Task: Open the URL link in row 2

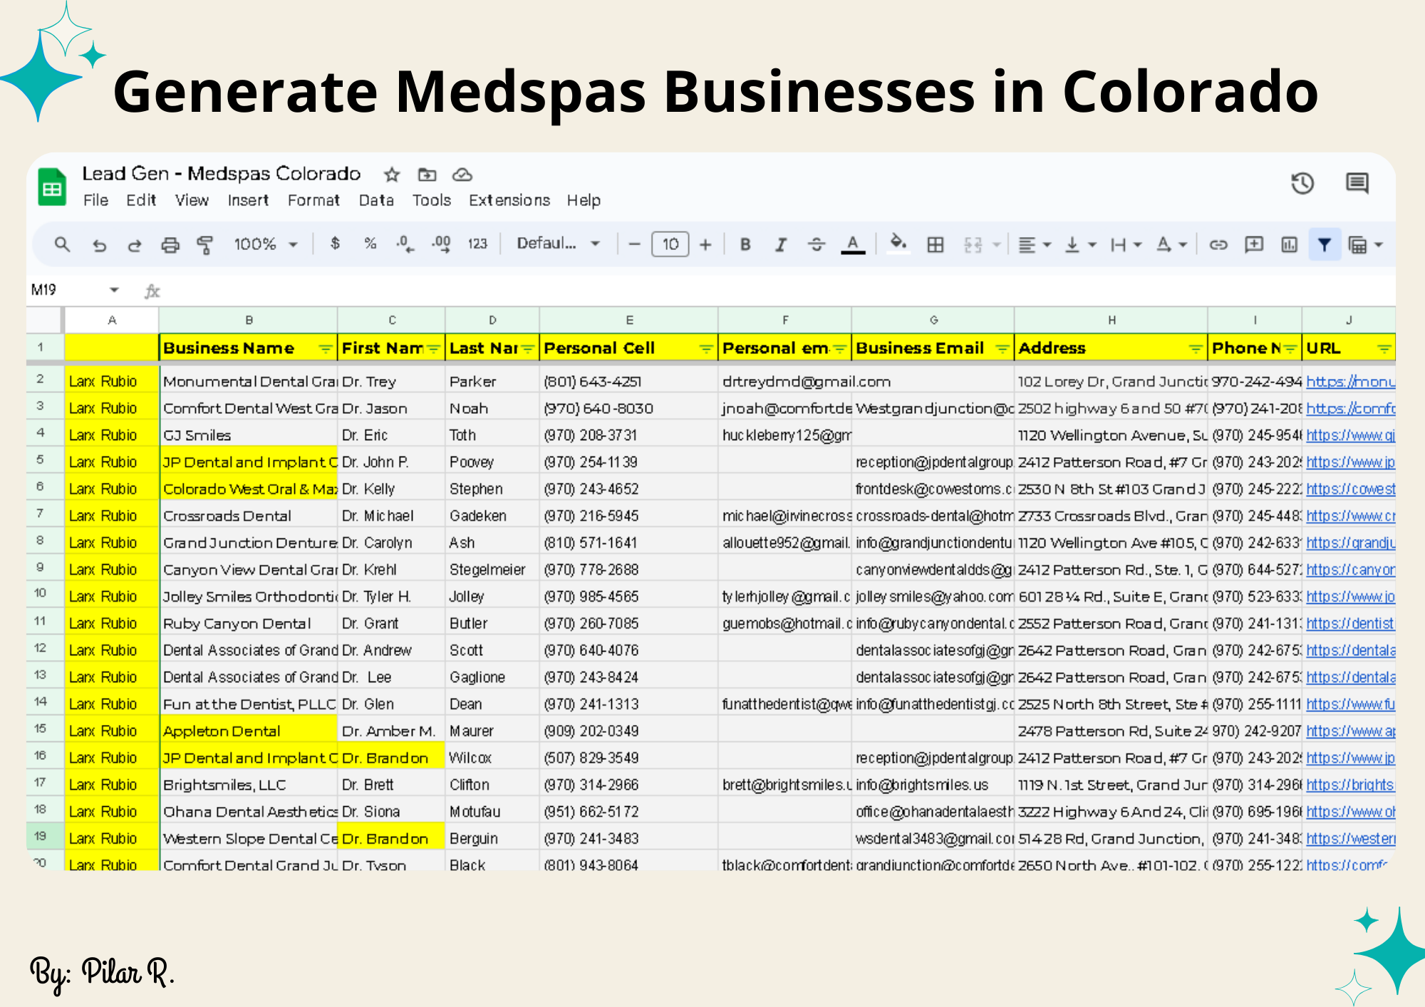Action: (1349, 382)
